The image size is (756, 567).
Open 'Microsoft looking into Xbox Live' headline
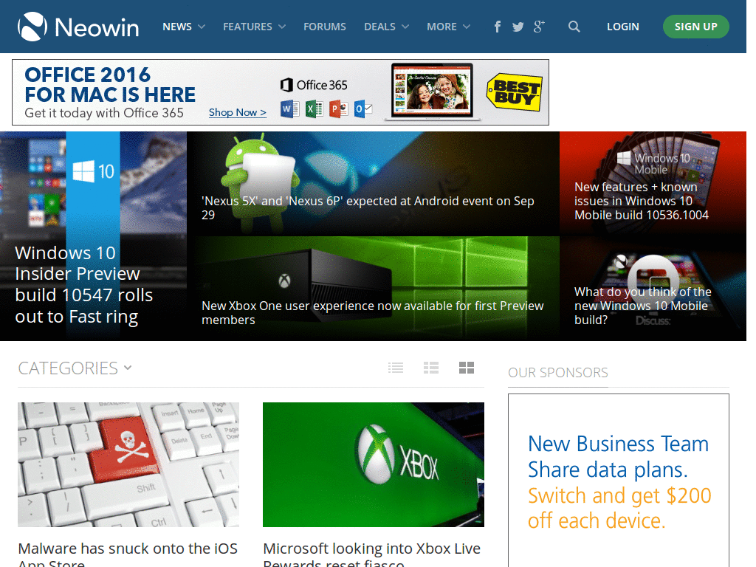point(372,554)
